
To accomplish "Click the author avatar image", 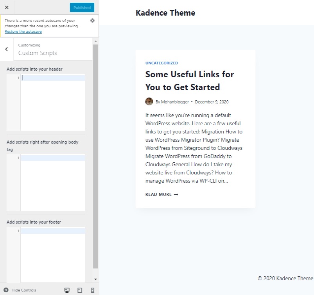I will pos(149,101).
